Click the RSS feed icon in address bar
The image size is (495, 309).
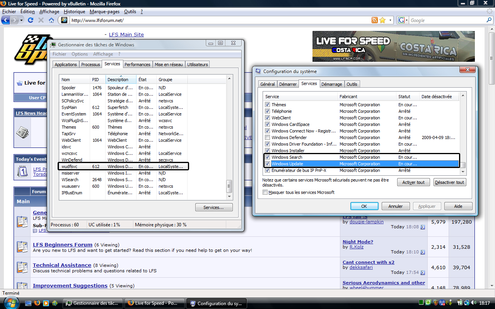point(374,20)
